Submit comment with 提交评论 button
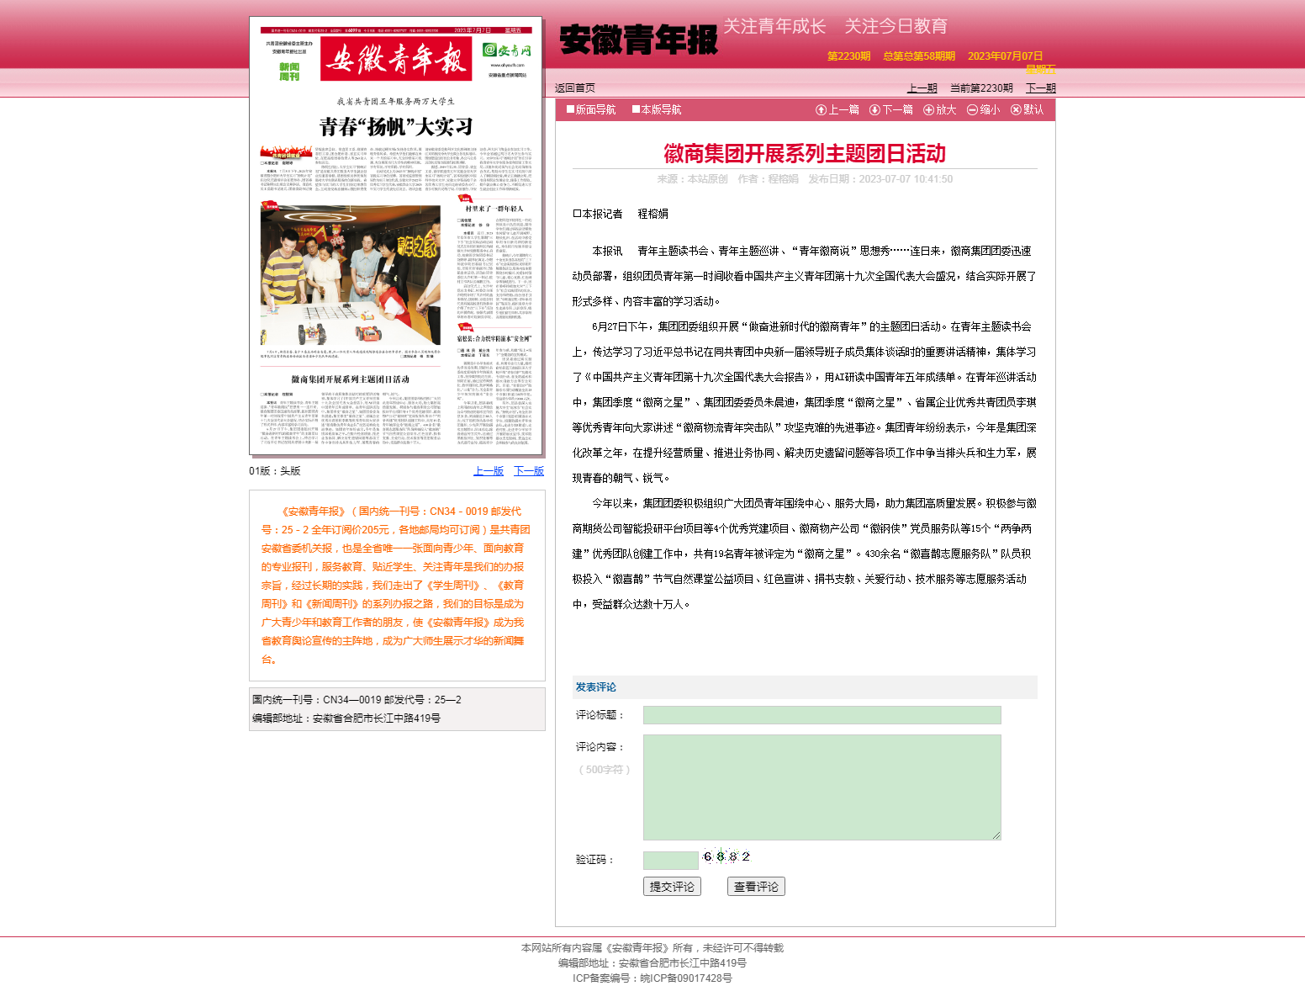 coord(672,887)
